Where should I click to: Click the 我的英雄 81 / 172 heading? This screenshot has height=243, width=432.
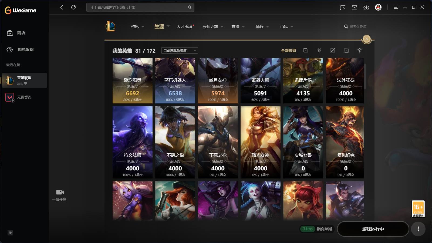tap(134, 51)
